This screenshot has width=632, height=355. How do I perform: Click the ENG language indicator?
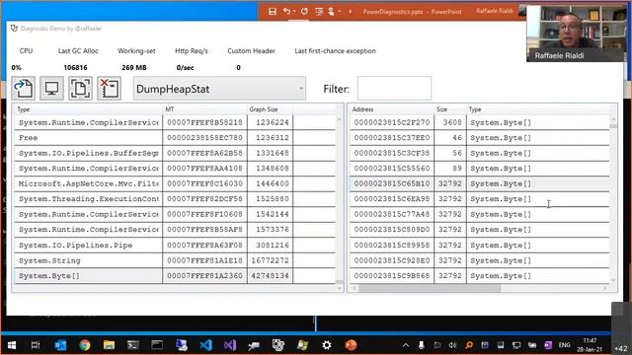[x=564, y=345]
